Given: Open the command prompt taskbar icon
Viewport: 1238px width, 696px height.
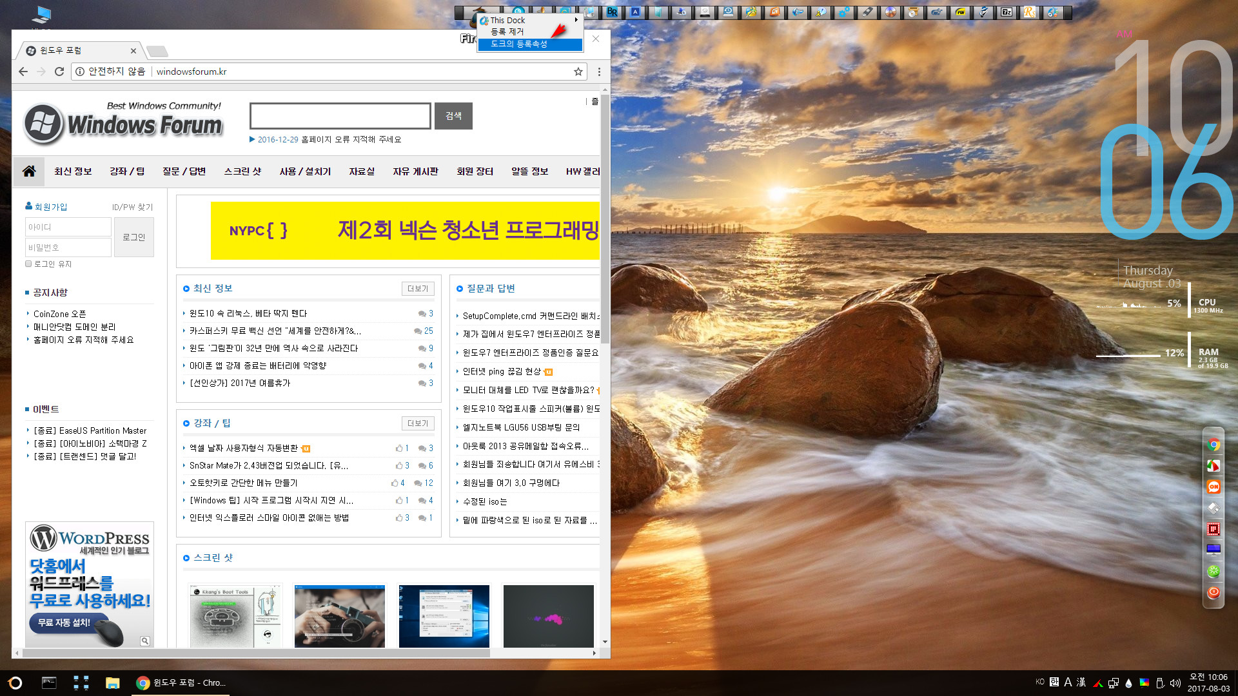Looking at the screenshot, I should coord(49,683).
